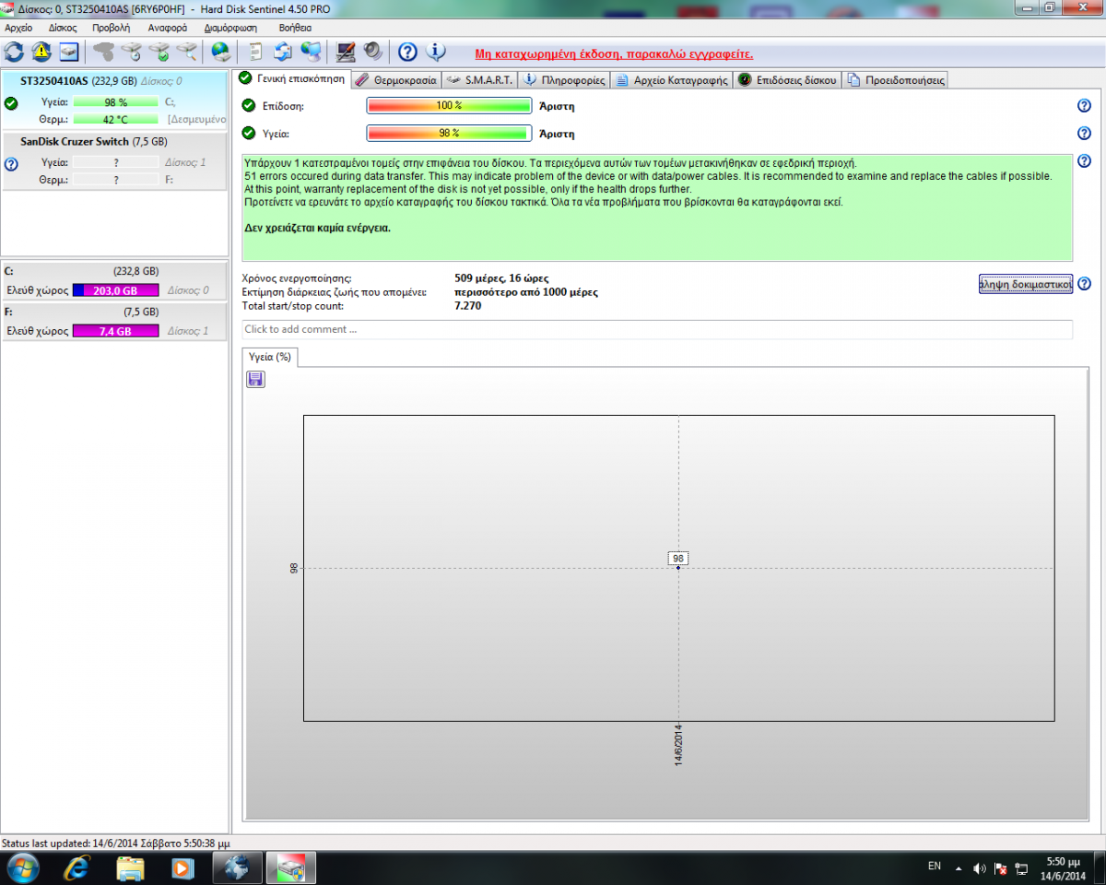Click the 7.270 start/stop count value
Viewport: 1106px width, 885px height.
click(x=468, y=305)
